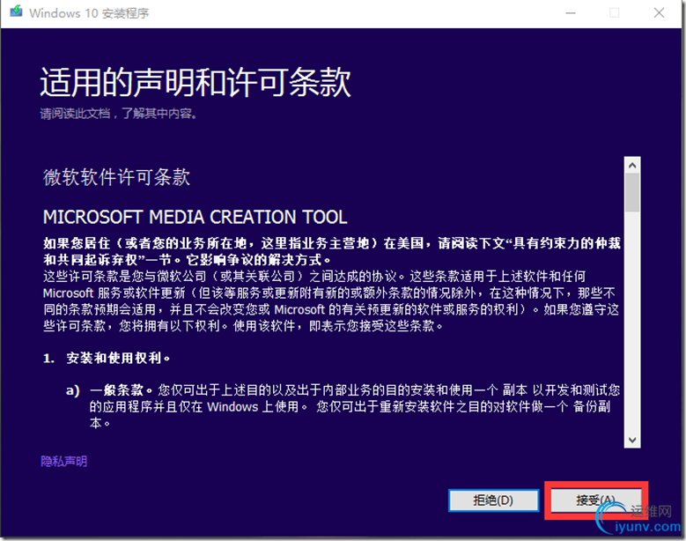Click the Windows 10 setup title bar icon

point(16,11)
